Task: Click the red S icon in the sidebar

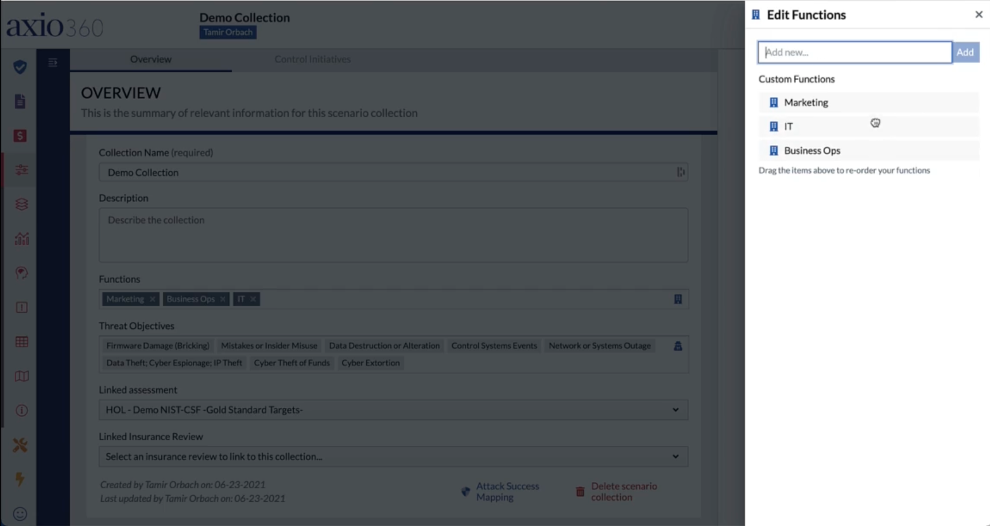Action: (20, 136)
